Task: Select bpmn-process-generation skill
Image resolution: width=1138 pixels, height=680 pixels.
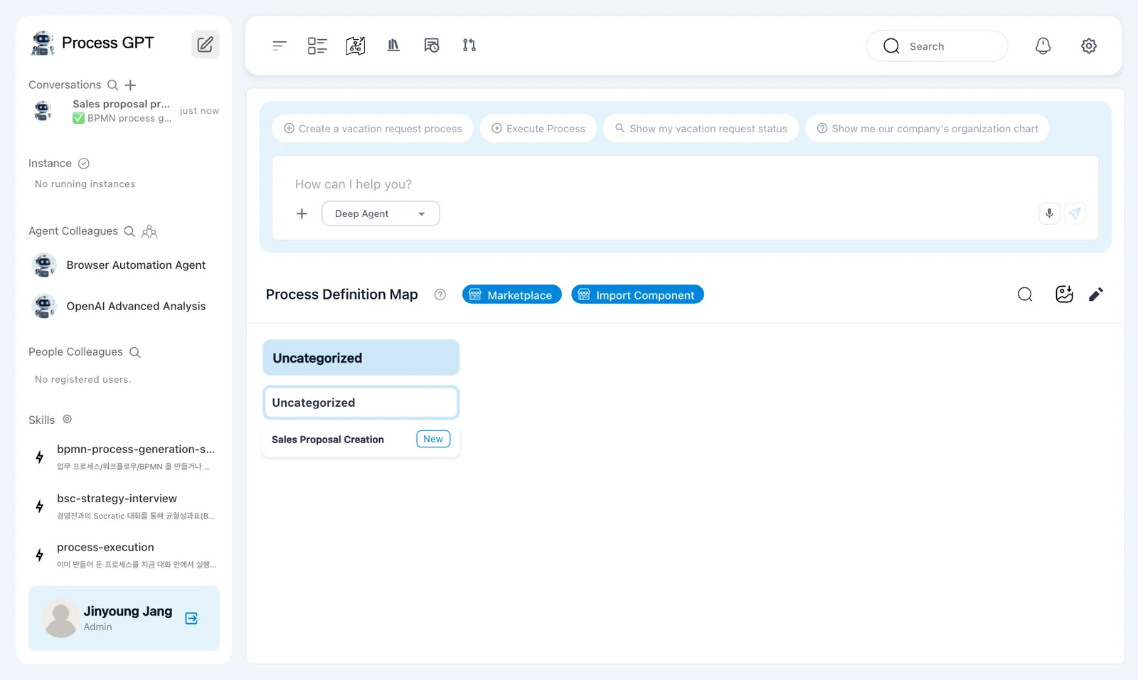Action: point(124,457)
